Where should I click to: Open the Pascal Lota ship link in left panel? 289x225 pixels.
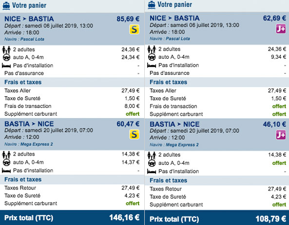tap(32, 39)
